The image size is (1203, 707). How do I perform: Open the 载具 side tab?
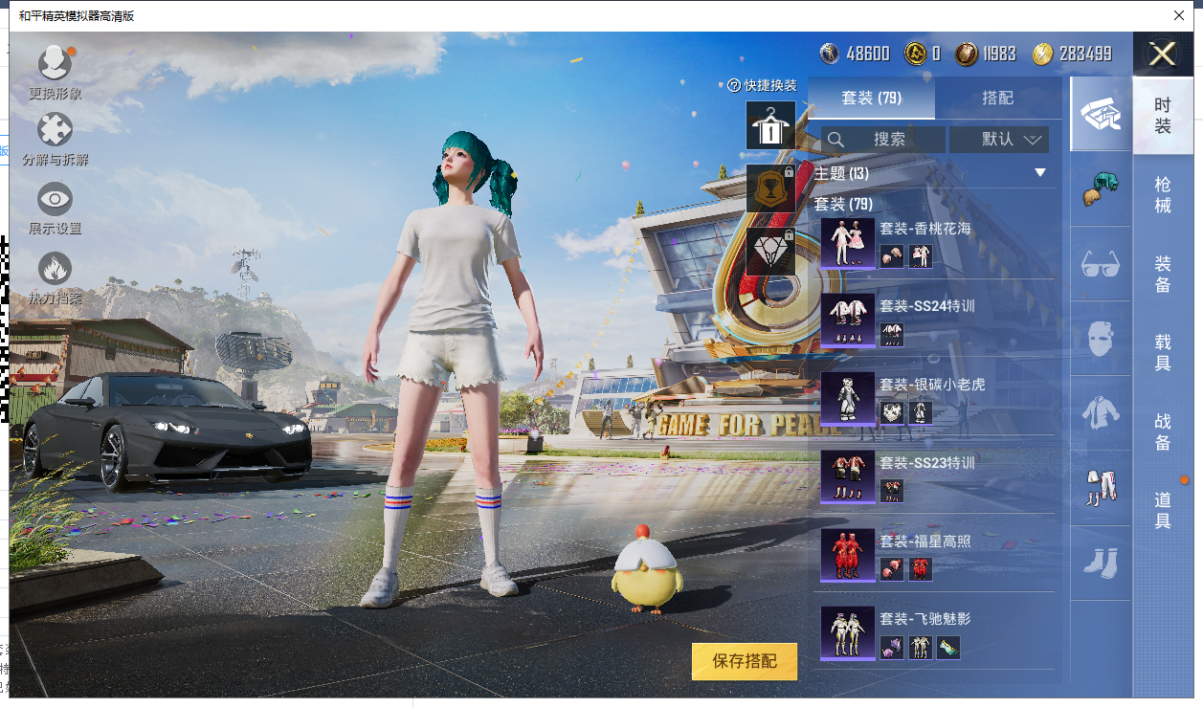click(x=1163, y=352)
